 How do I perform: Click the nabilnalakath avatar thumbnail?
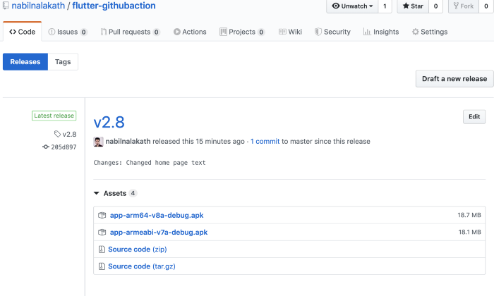[x=98, y=142]
